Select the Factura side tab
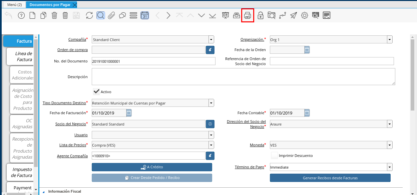The width and height of the screenshot is (417, 195). (19, 41)
